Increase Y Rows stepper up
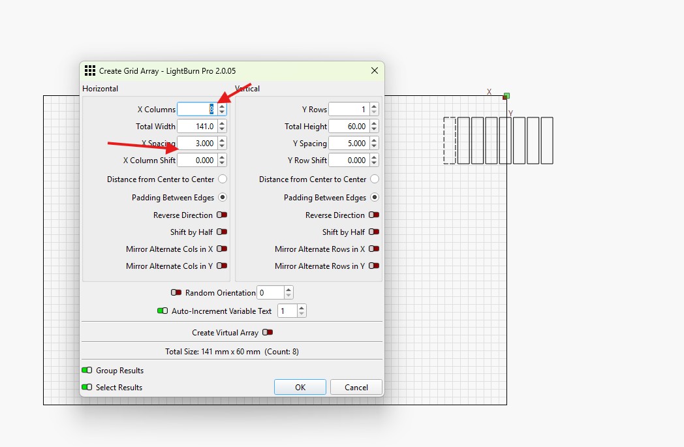 pos(374,106)
